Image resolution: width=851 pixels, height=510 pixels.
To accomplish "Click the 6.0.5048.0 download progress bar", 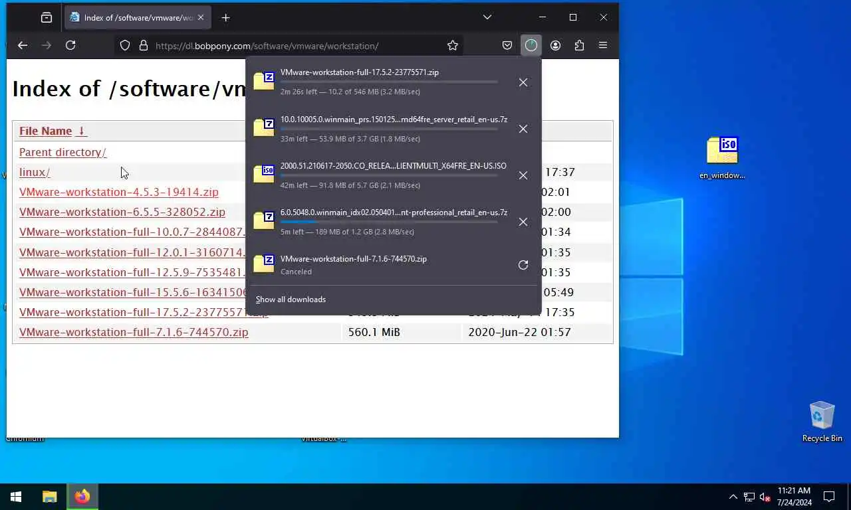I will 389,222.
